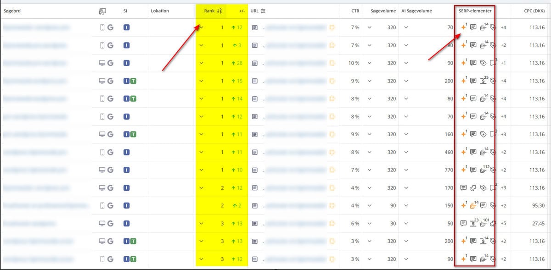Click the CPC value 27.45

pos(538,224)
